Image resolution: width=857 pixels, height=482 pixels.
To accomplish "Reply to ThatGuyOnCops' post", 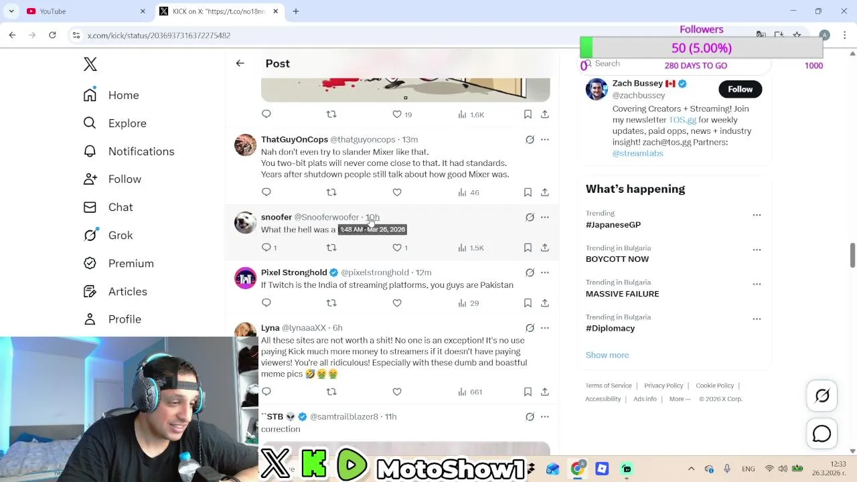I will tap(266, 193).
